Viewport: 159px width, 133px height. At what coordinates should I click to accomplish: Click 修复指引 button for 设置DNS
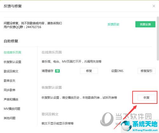[x=146, y=71]
